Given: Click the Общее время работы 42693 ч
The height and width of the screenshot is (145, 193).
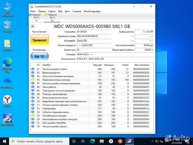Looking at the screenshot, I should coord(144,50).
